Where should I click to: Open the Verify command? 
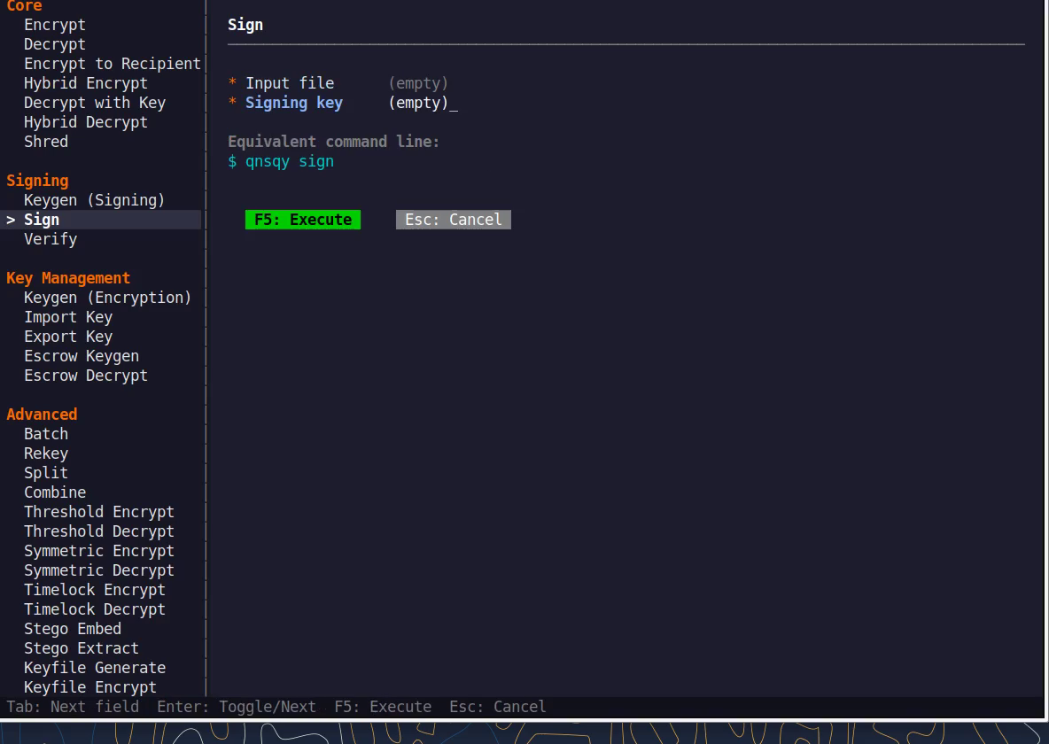[51, 239]
